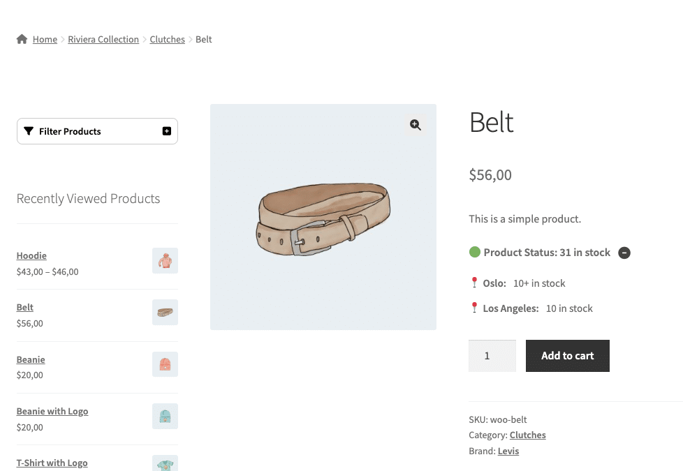Screen dimensions: 683x471
Task: Open the Beanie product thumbnail
Action: (165, 364)
